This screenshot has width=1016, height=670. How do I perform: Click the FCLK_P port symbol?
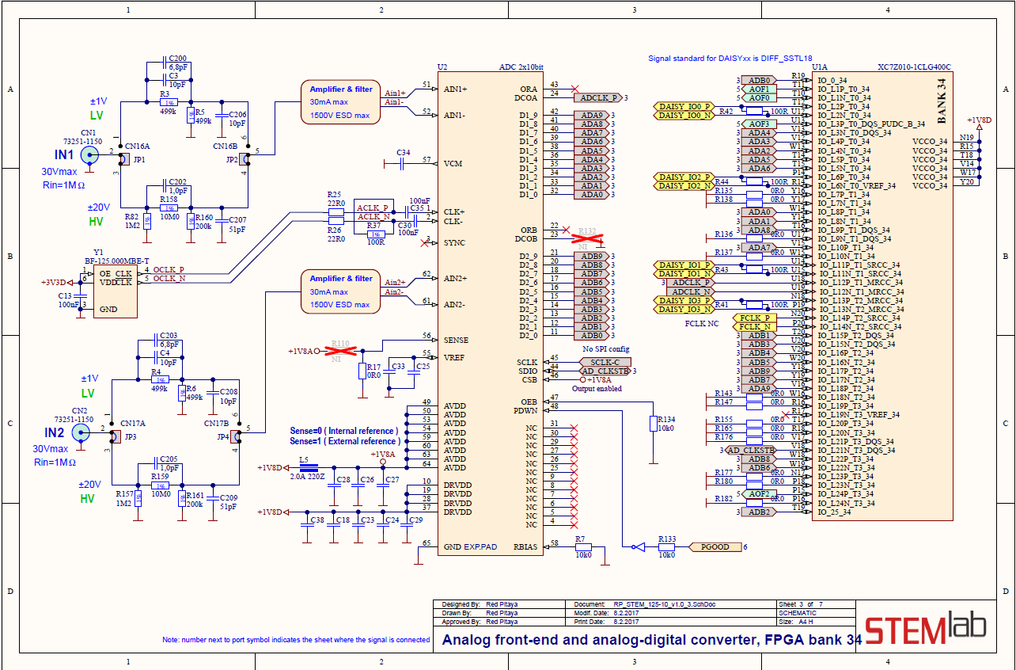755,318
